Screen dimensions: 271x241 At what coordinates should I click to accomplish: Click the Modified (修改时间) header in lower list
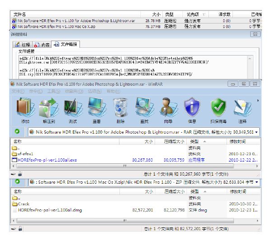tap(243, 192)
